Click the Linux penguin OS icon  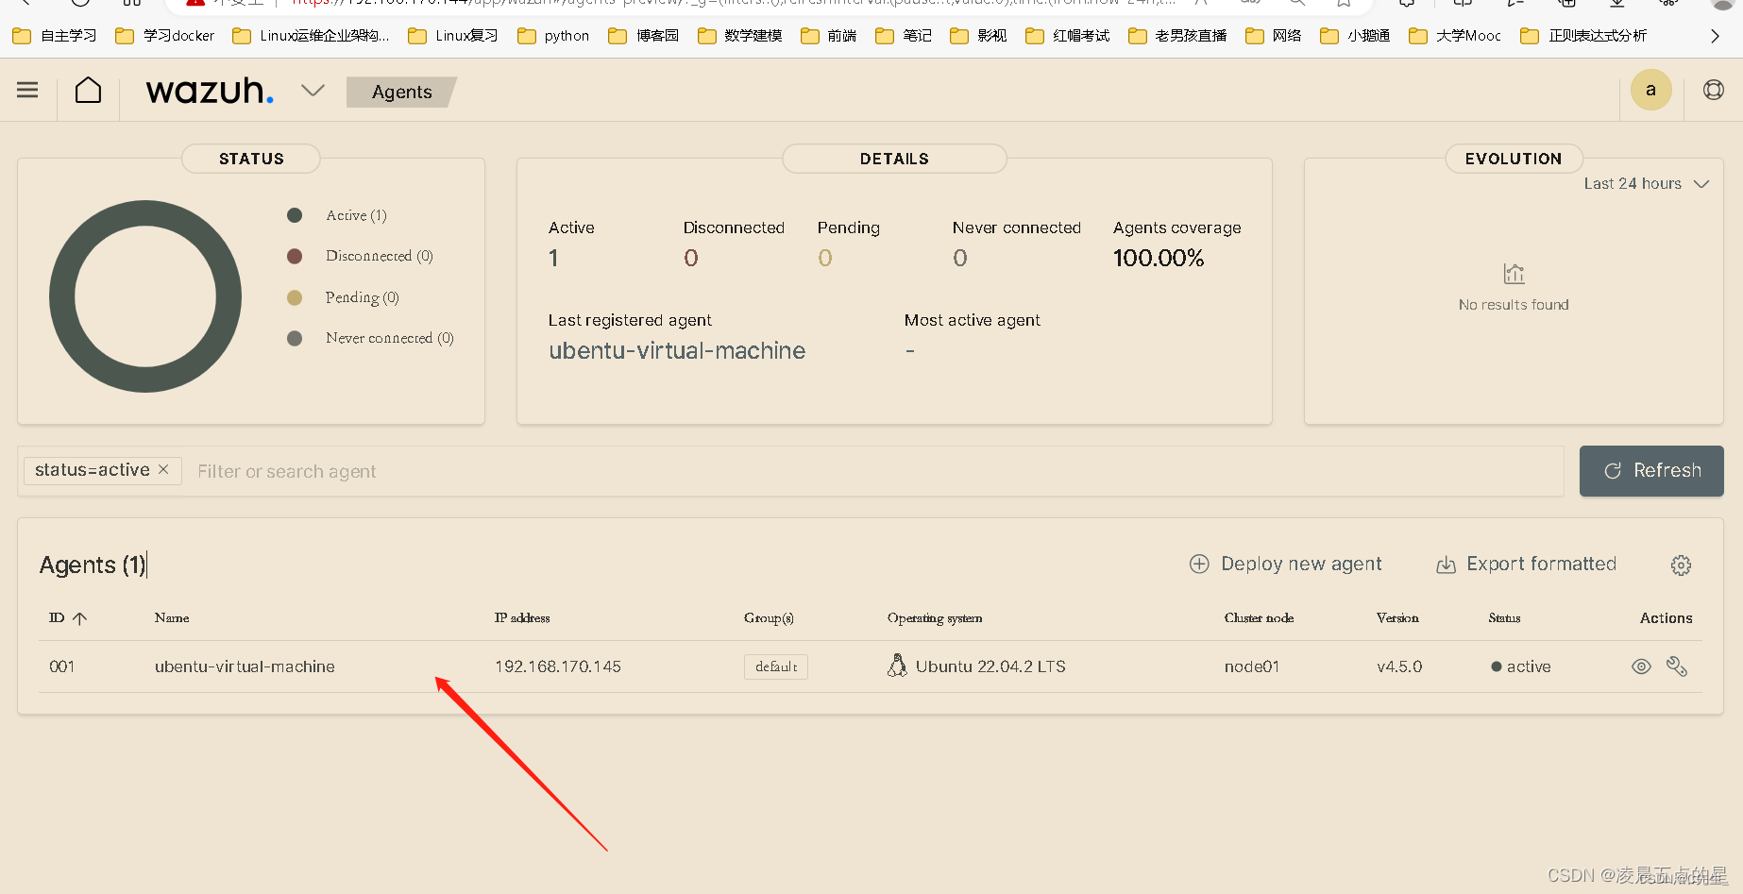tap(897, 666)
